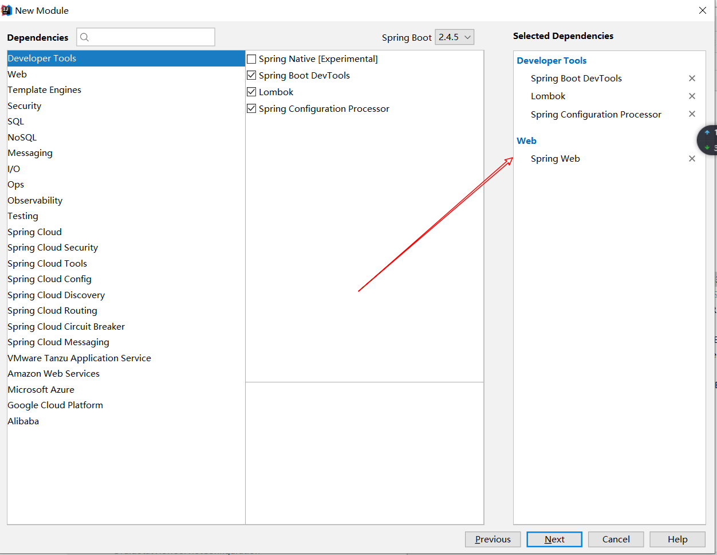
Task: Close the New Module dialog
Action: 703,10
